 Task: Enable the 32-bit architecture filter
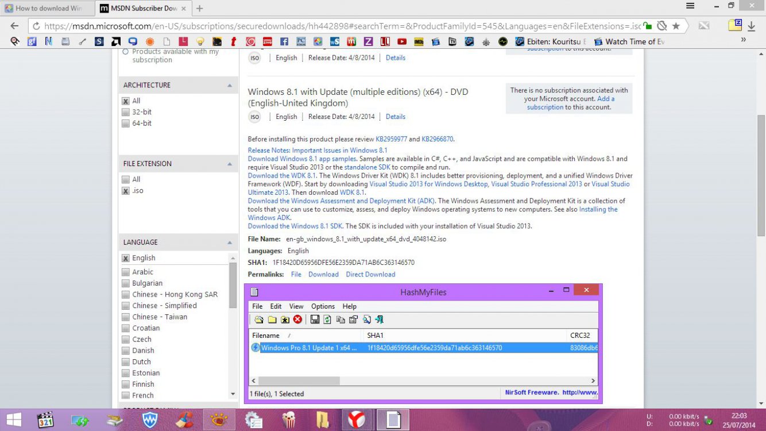pyautogui.click(x=126, y=111)
